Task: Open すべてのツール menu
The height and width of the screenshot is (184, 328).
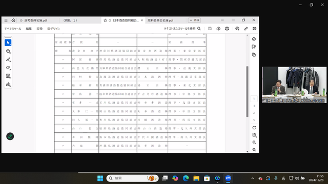Action: [x=13, y=29]
